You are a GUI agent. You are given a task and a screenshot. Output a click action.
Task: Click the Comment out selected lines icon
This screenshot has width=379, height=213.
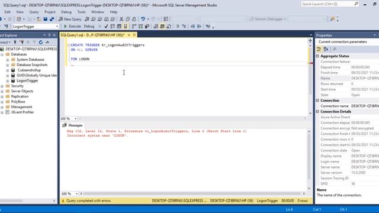click(178, 26)
